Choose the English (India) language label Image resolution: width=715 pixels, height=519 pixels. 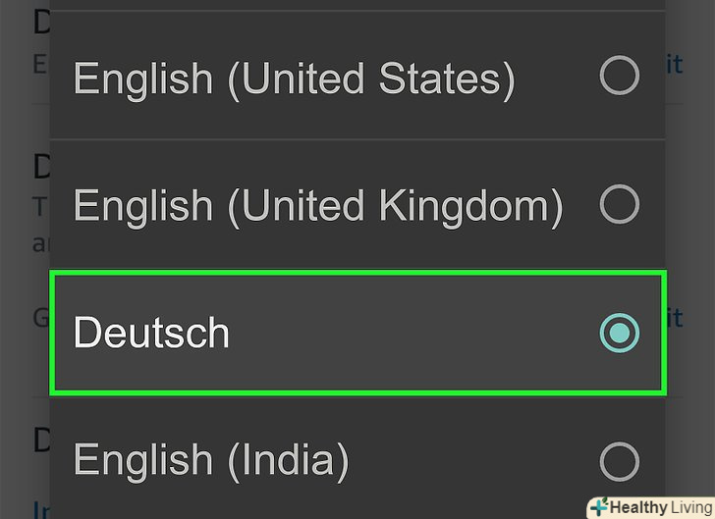coord(210,460)
